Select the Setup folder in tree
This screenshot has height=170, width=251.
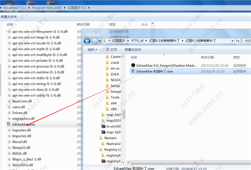point(113,86)
